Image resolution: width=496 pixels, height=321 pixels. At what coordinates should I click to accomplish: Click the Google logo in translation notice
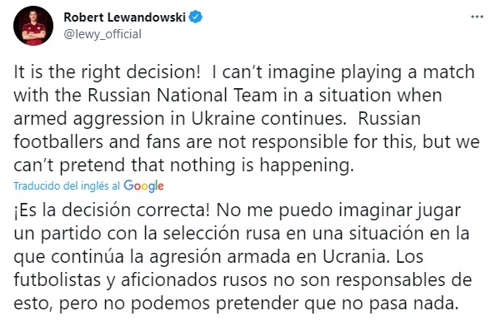[143, 186]
